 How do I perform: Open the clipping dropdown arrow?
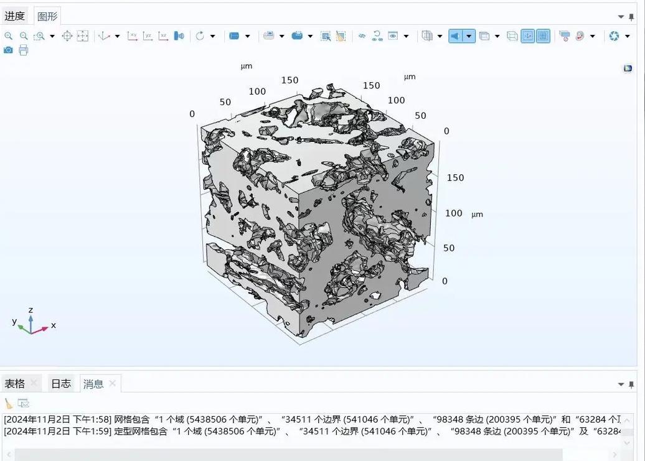(440, 36)
